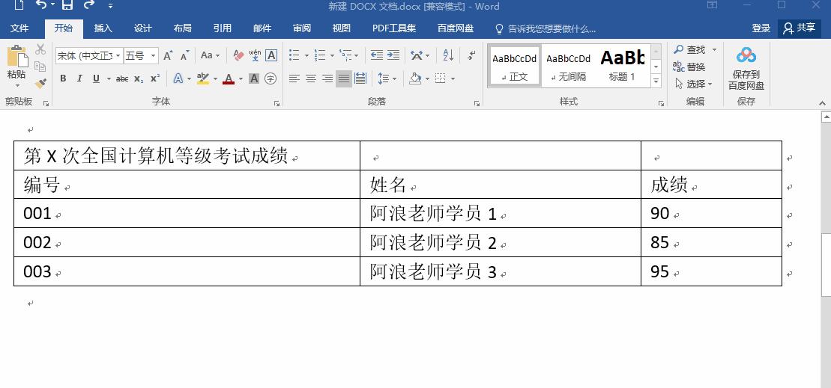Sort text with the A-Z sort icon

click(448, 55)
